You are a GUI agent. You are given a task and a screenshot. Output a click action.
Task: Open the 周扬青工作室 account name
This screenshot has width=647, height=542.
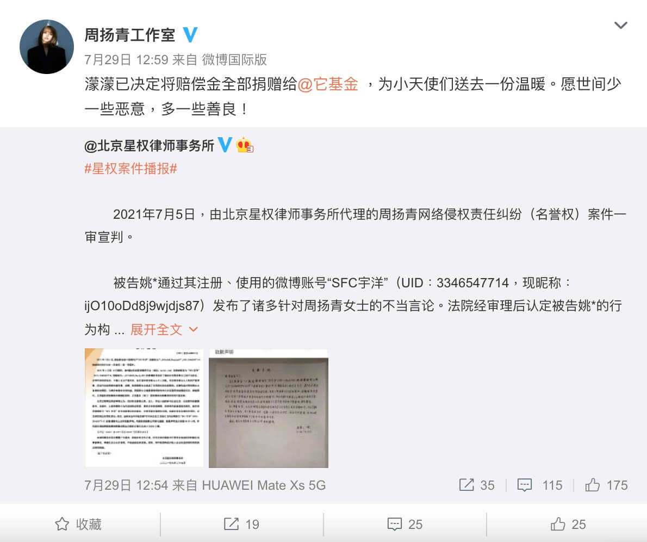(129, 35)
